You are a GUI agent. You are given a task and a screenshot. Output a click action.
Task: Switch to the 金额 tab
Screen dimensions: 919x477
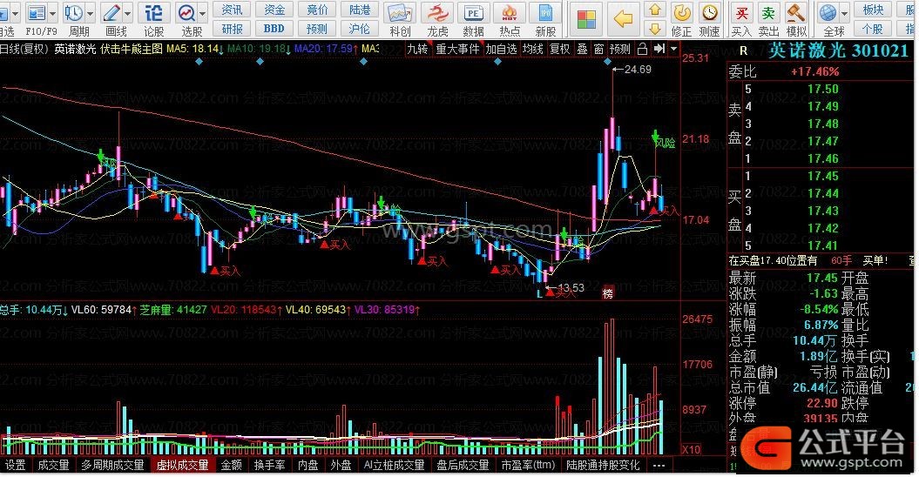(x=232, y=466)
